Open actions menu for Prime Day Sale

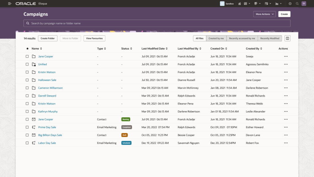tap(286, 127)
